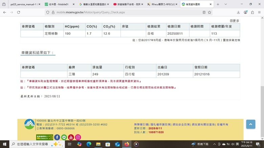Open Microsoft Edge from the taskbar
The width and height of the screenshot is (264, 148).
click(x=89, y=144)
